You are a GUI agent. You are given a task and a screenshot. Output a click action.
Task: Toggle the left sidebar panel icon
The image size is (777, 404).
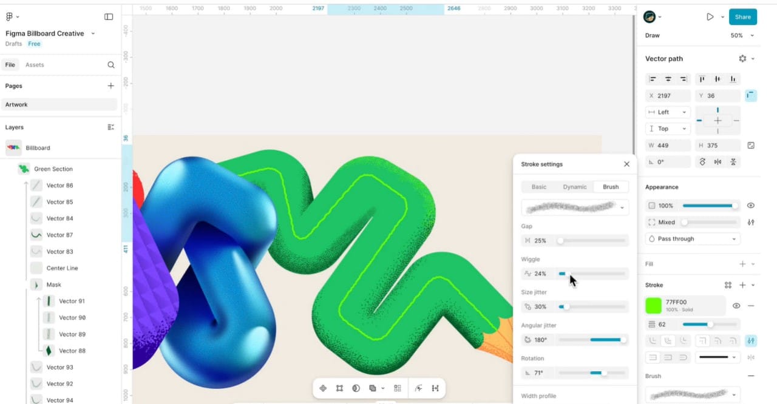point(109,17)
